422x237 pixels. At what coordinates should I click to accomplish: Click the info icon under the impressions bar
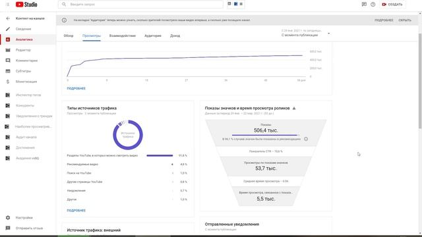tap(306, 139)
